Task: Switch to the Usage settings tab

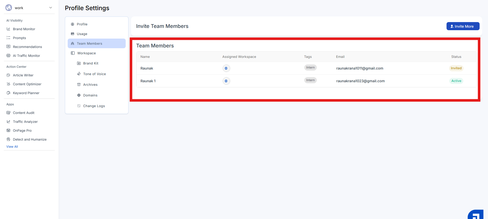Action: [82, 34]
